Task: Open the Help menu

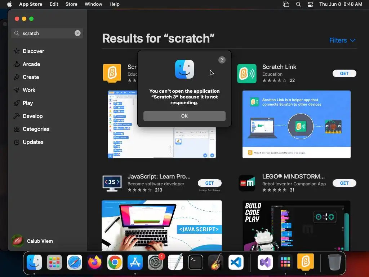Action: point(114,4)
